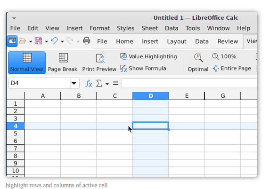The image size is (270, 189).
Task: Open the Format menu
Action: pos(100,28)
